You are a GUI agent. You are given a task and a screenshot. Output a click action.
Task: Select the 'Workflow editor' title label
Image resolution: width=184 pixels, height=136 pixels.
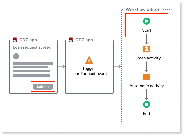click(x=143, y=10)
